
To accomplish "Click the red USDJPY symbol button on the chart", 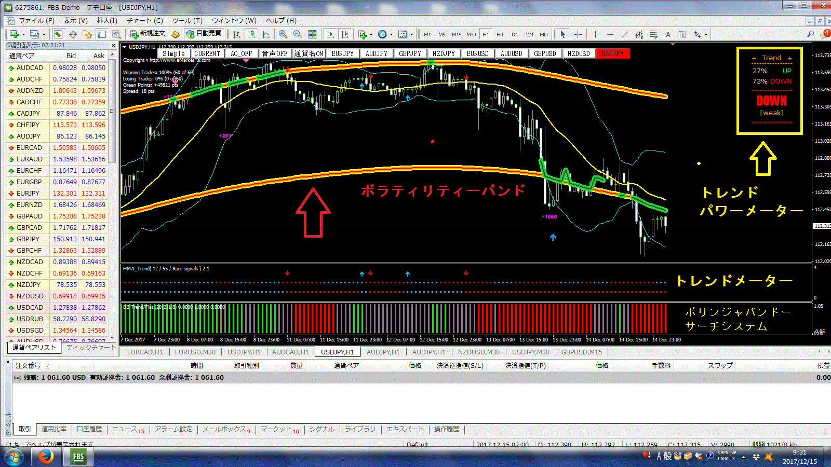I will point(613,53).
